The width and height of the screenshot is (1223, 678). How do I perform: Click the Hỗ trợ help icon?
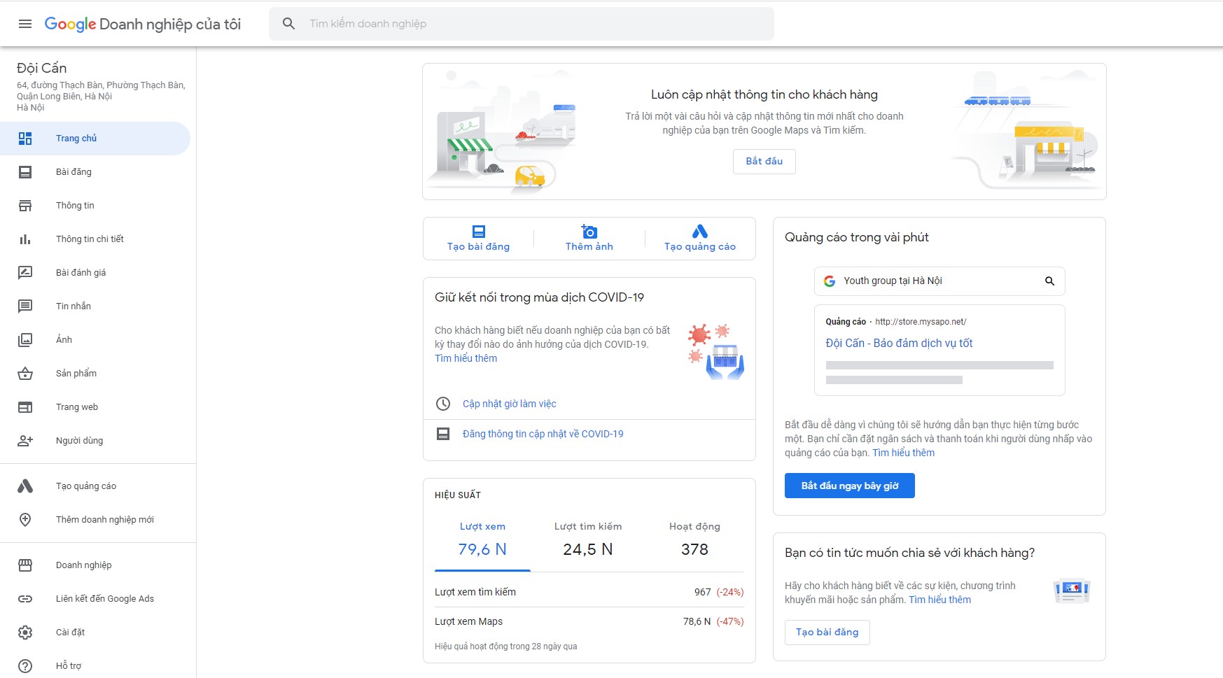(25, 666)
